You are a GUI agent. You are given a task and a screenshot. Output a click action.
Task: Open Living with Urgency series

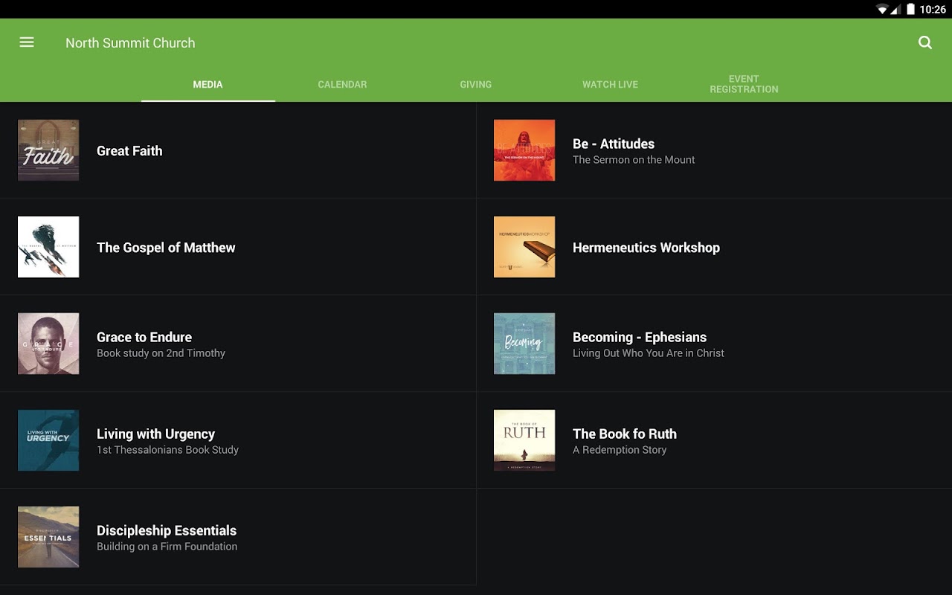click(238, 440)
